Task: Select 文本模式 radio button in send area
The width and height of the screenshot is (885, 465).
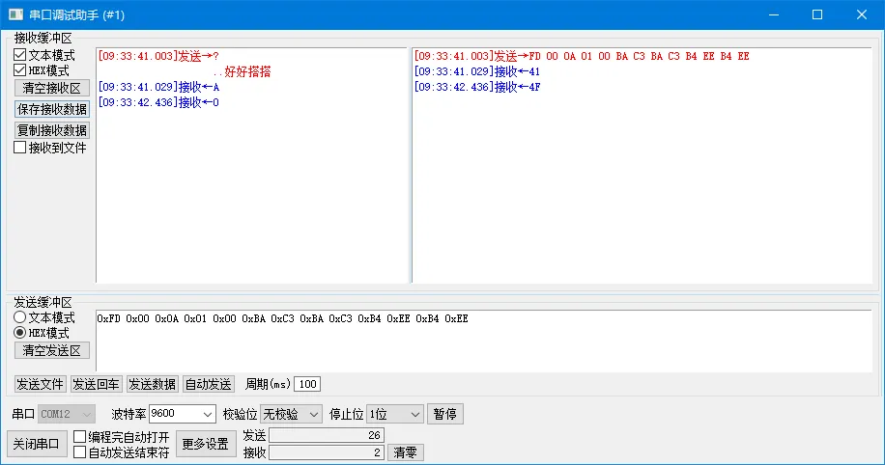Action: 20,317
